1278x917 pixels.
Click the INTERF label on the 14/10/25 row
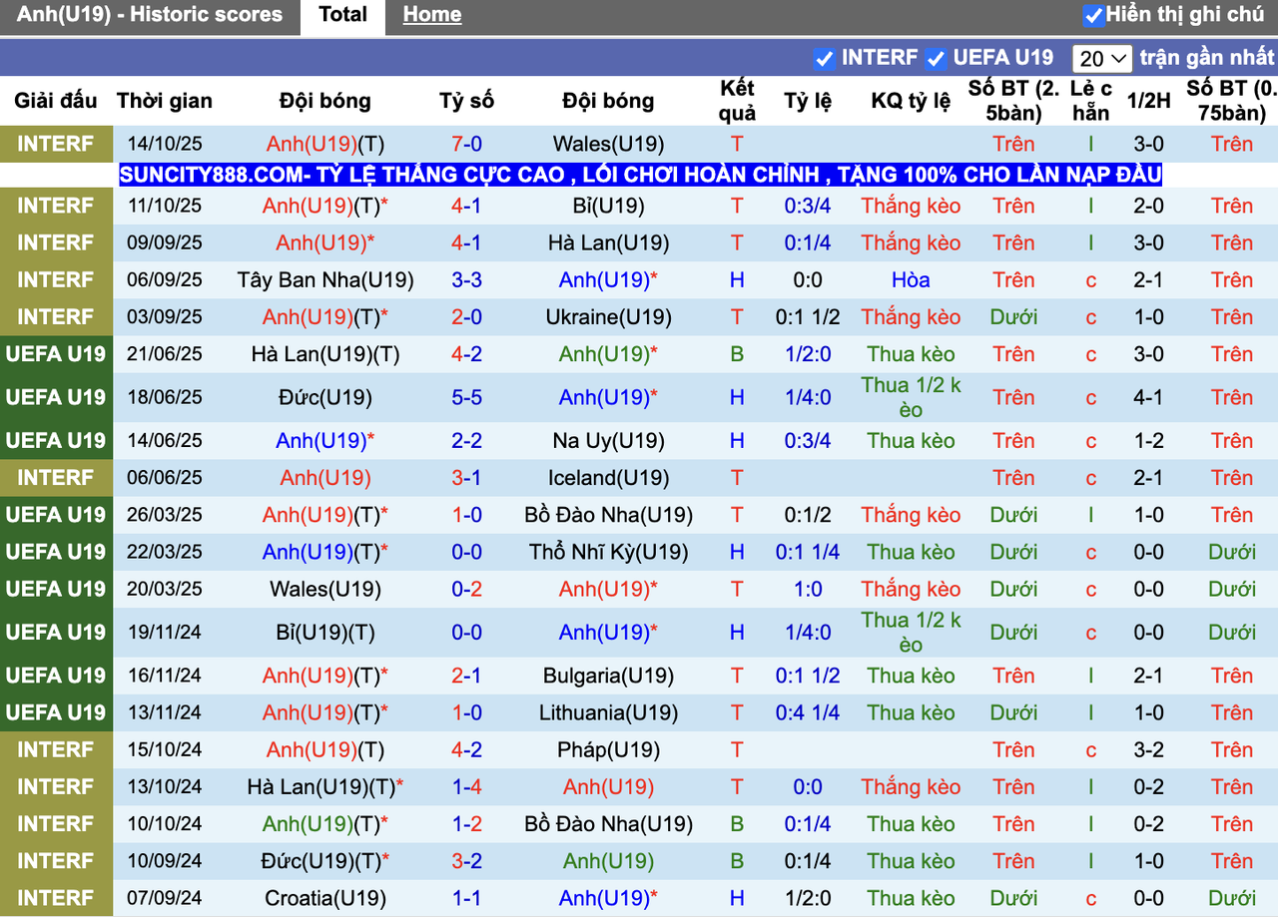56,144
